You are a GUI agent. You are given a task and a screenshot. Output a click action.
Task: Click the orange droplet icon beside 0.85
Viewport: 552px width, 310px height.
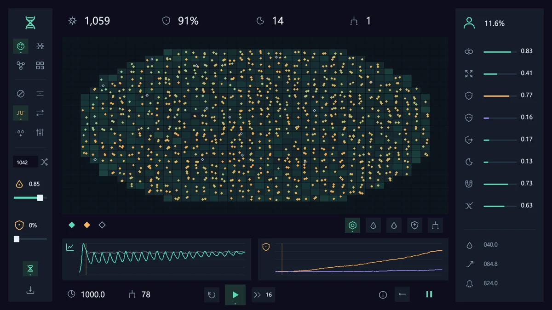tap(19, 184)
